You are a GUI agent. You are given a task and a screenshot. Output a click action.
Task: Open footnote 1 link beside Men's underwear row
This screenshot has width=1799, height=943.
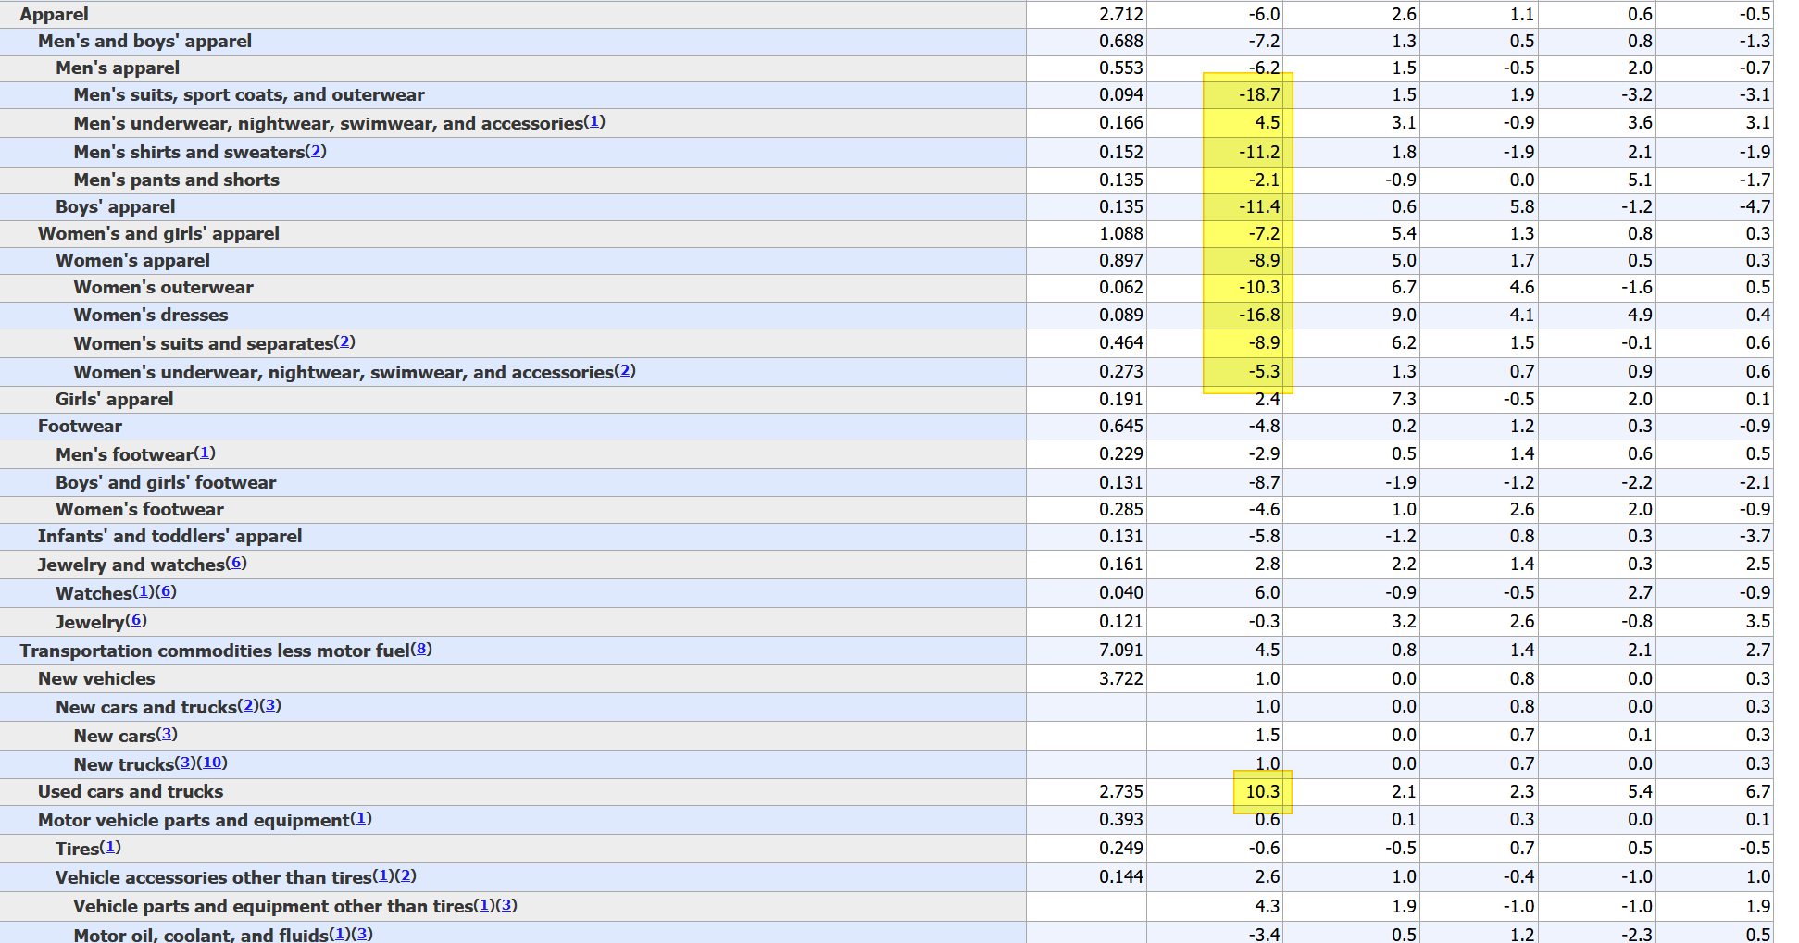pos(594,122)
